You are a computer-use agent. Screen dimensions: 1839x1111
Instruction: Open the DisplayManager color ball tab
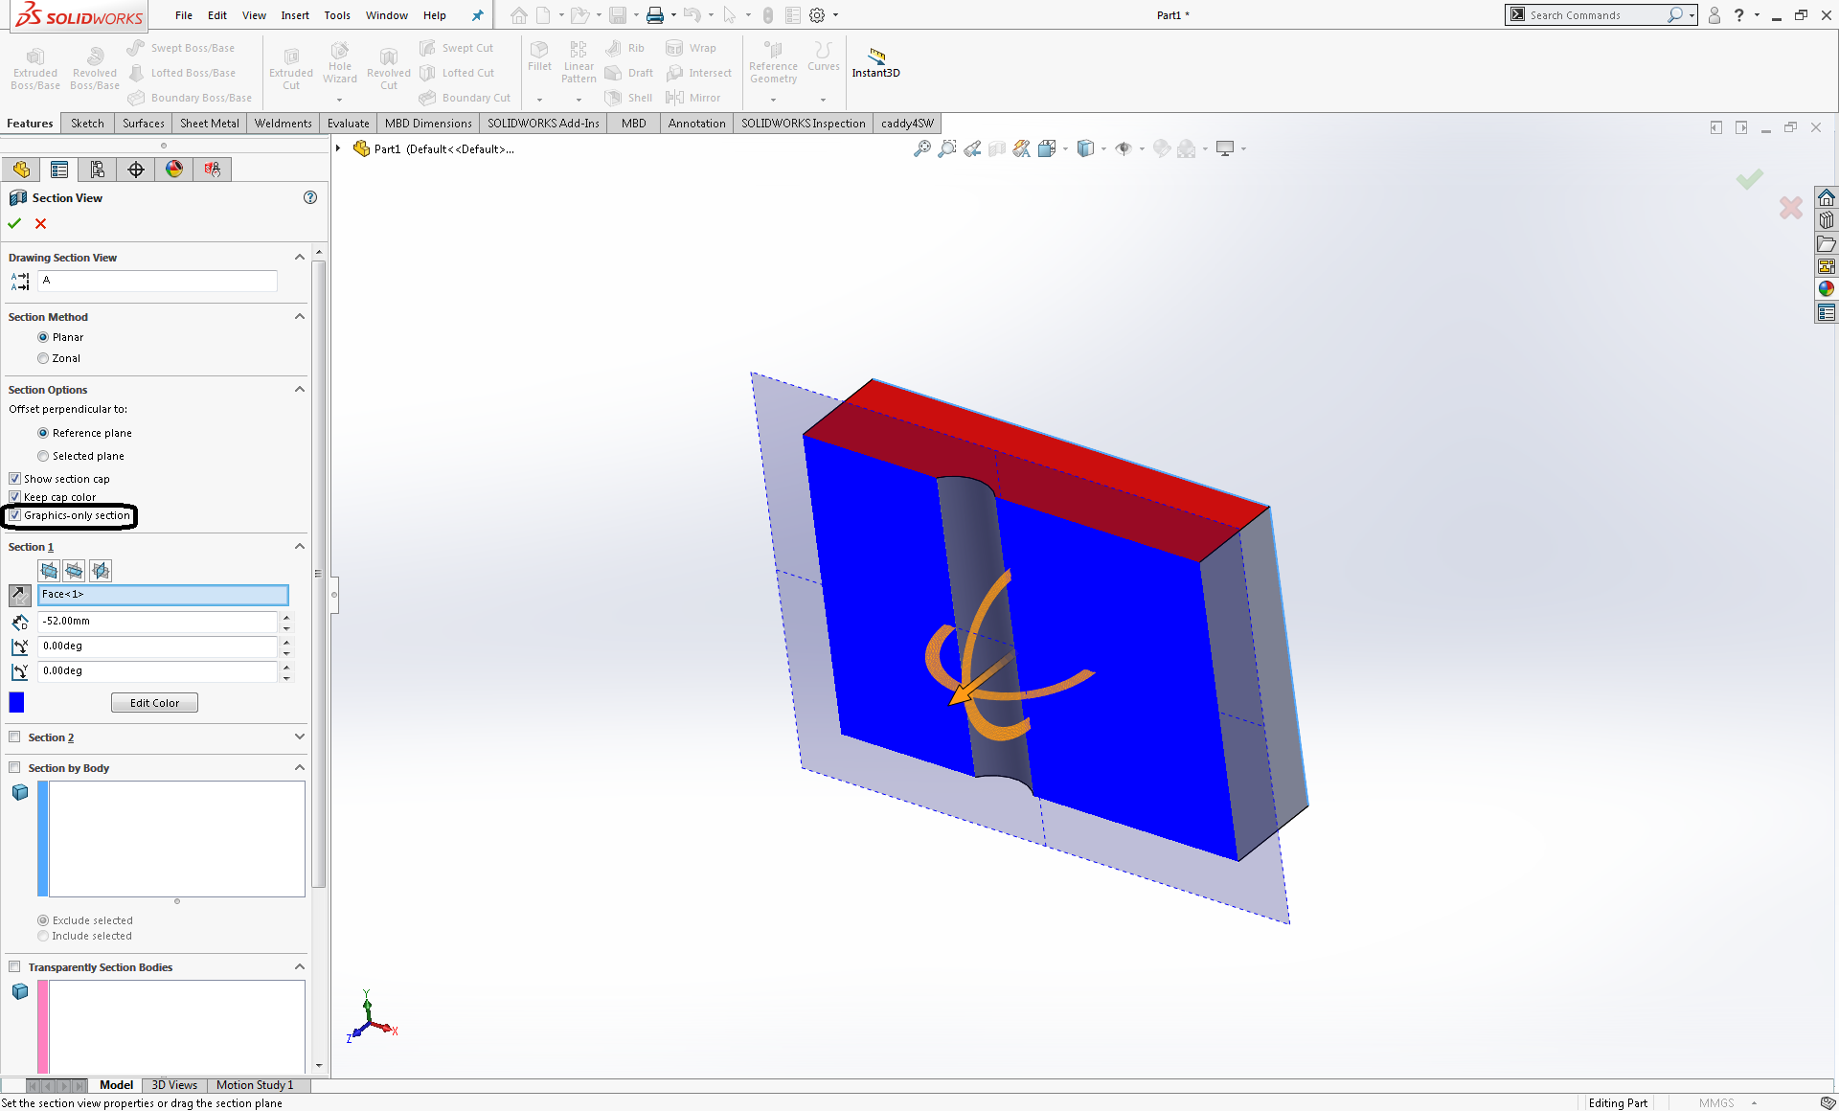(x=174, y=170)
